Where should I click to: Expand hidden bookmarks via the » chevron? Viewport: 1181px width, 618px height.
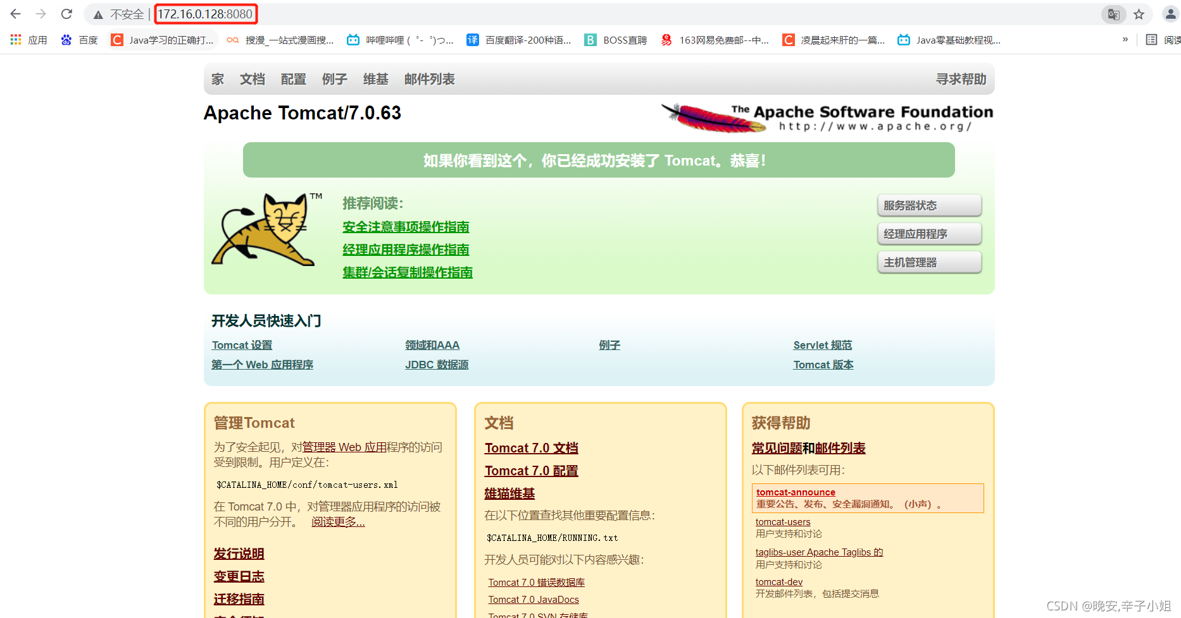coord(1125,39)
